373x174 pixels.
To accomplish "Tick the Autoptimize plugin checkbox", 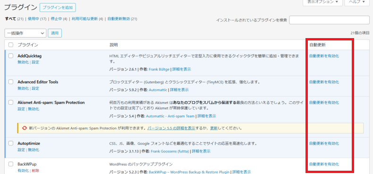I will pos(11,143).
